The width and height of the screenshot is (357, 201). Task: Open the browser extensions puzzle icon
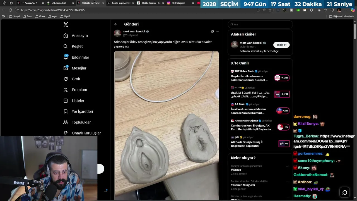coord(312,10)
